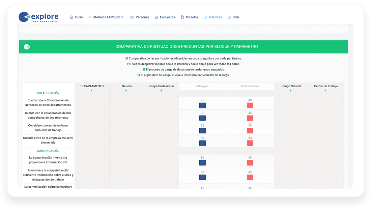Screen dimensions: 371x219
Task: Expand the Centro de Trabajo column arrow
Action: point(325,91)
